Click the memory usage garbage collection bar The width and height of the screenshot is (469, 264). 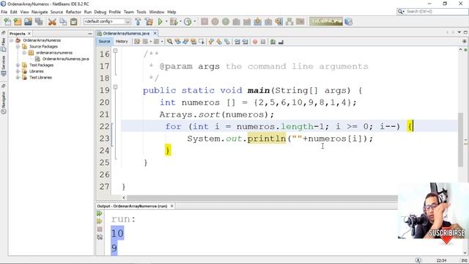tap(326, 21)
